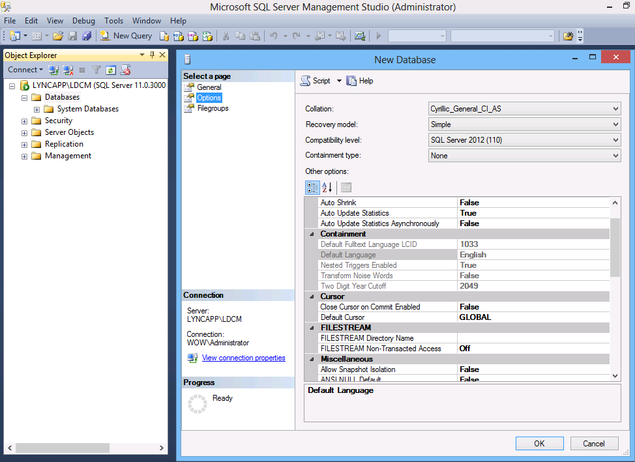This screenshot has width=635, height=462.
Task: Expand the Management folder
Action: click(x=24, y=156)
